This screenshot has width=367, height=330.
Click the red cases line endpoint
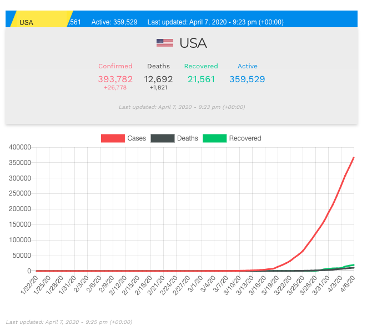tap(354, 158)
